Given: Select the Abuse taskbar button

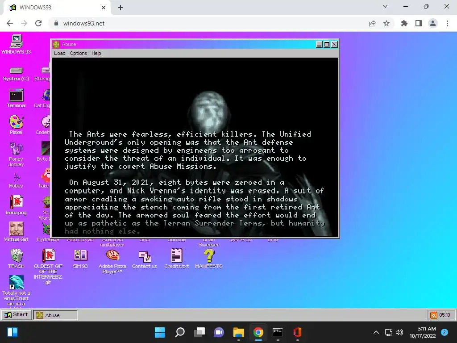Looking at the screenshot, I should 55,315.
